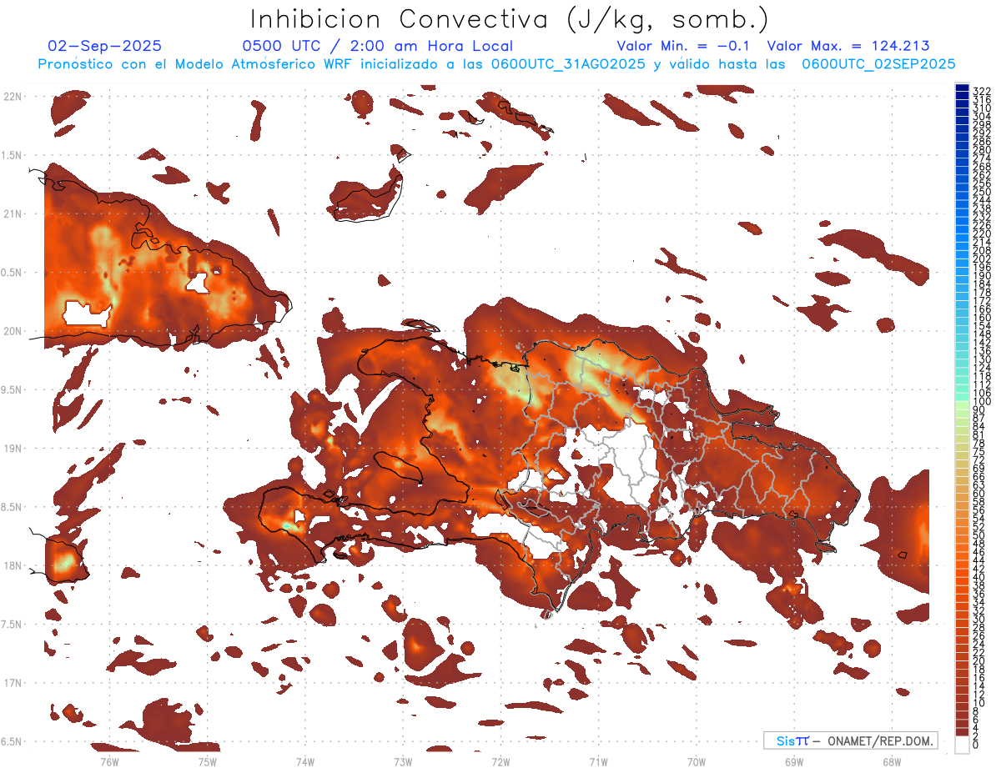Viewport: 1001px width, 773px height.
Task: Click the '69W' longitude label
Action: click(x=794, y=761)
